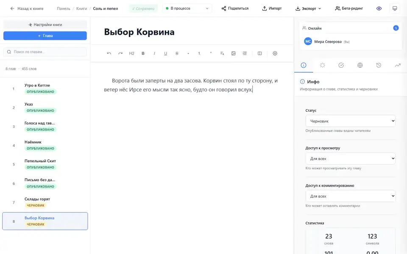This screenshot has height=254, width=407.
Task: Toggle bold formatting
Action: tap(143, 53)
